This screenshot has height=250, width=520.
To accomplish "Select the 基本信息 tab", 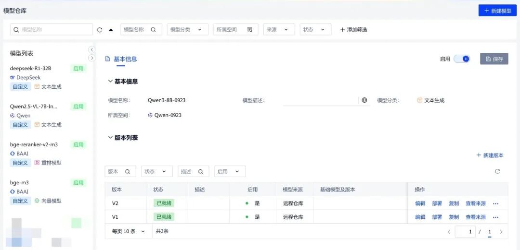I will [125, 59].
